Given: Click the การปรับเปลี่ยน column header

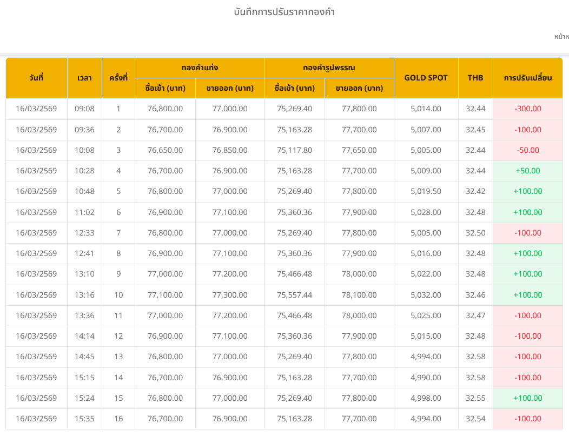Looking at the screenshot, I should point(527,78).
